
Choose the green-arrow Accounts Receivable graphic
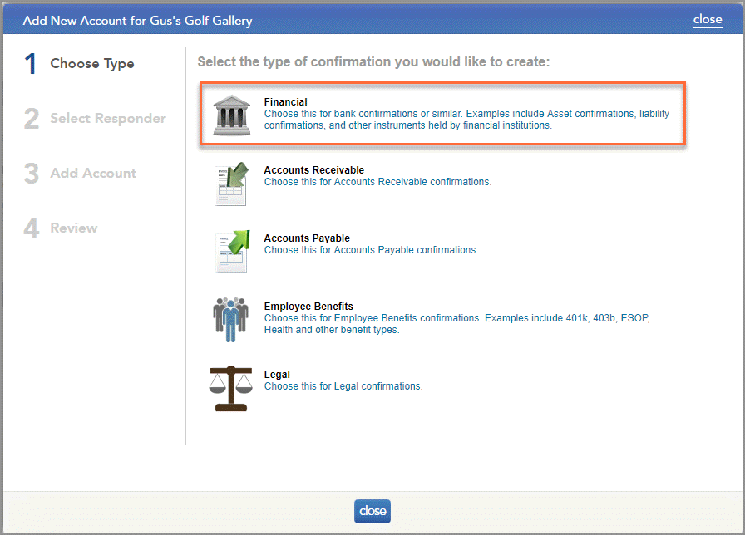(x=229, y=184)
